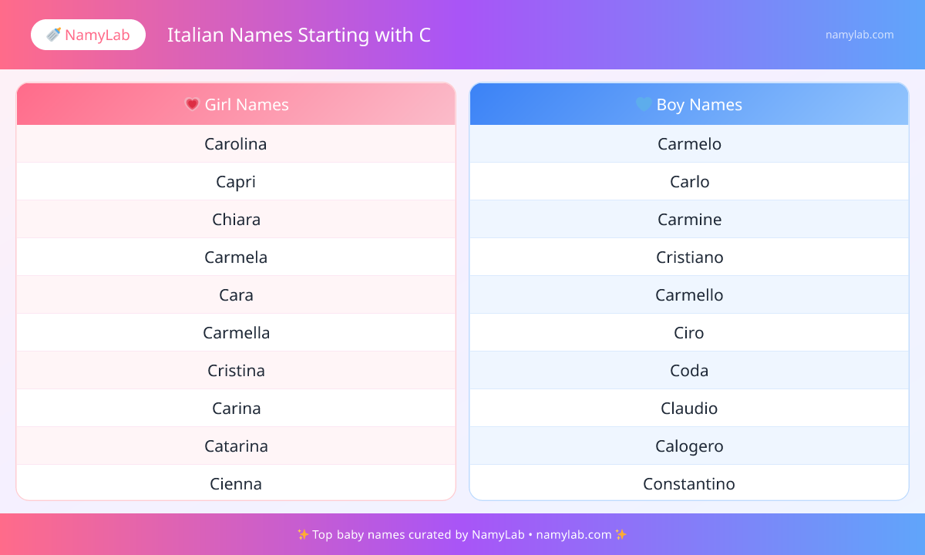Open the NamyLab logo badge

[x=88, y=35]
